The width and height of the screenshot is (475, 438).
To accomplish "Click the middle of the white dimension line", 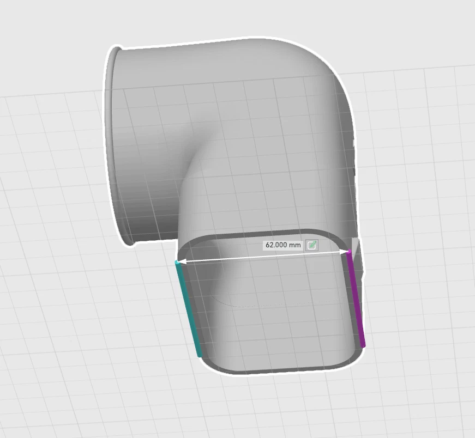I will click(262, 257).
